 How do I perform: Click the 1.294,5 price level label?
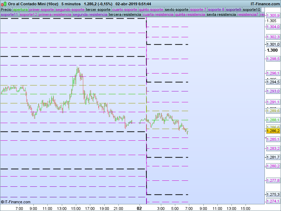[273, 82]
